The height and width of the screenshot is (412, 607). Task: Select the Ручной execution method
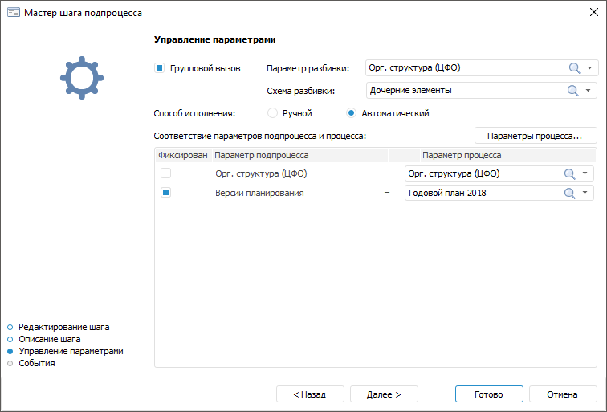click(272, 113)
